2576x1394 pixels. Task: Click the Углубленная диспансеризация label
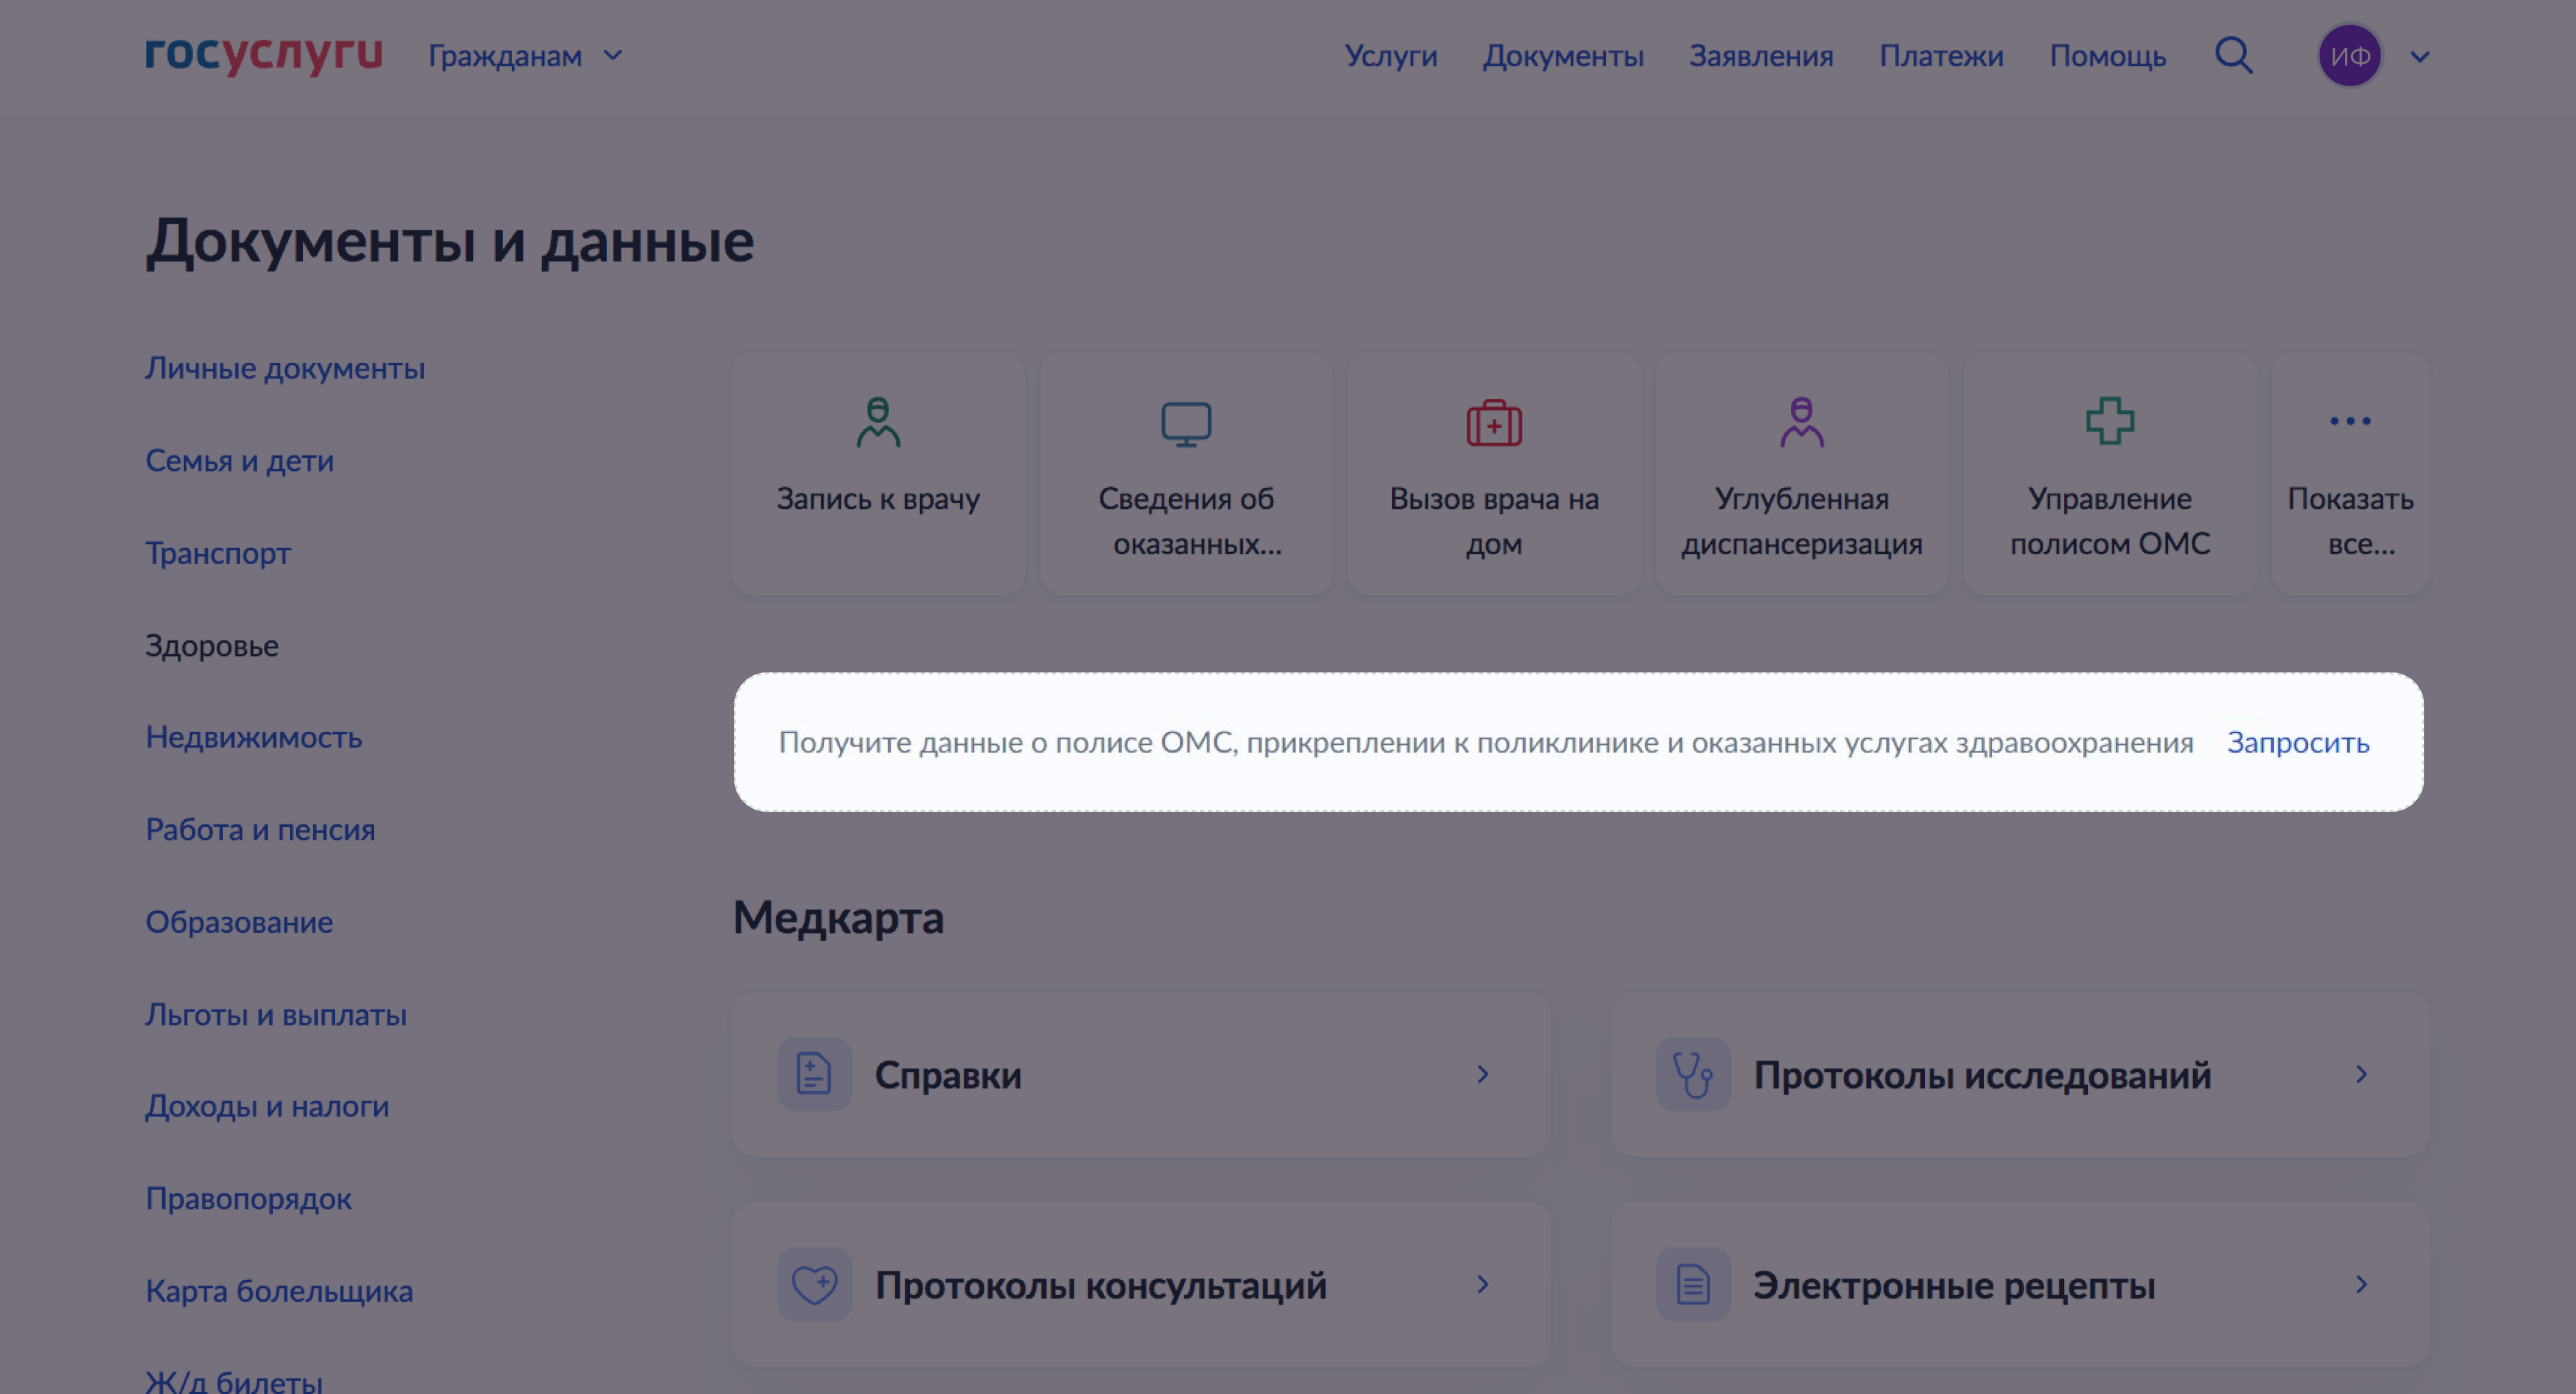[x=1802, y=521]
